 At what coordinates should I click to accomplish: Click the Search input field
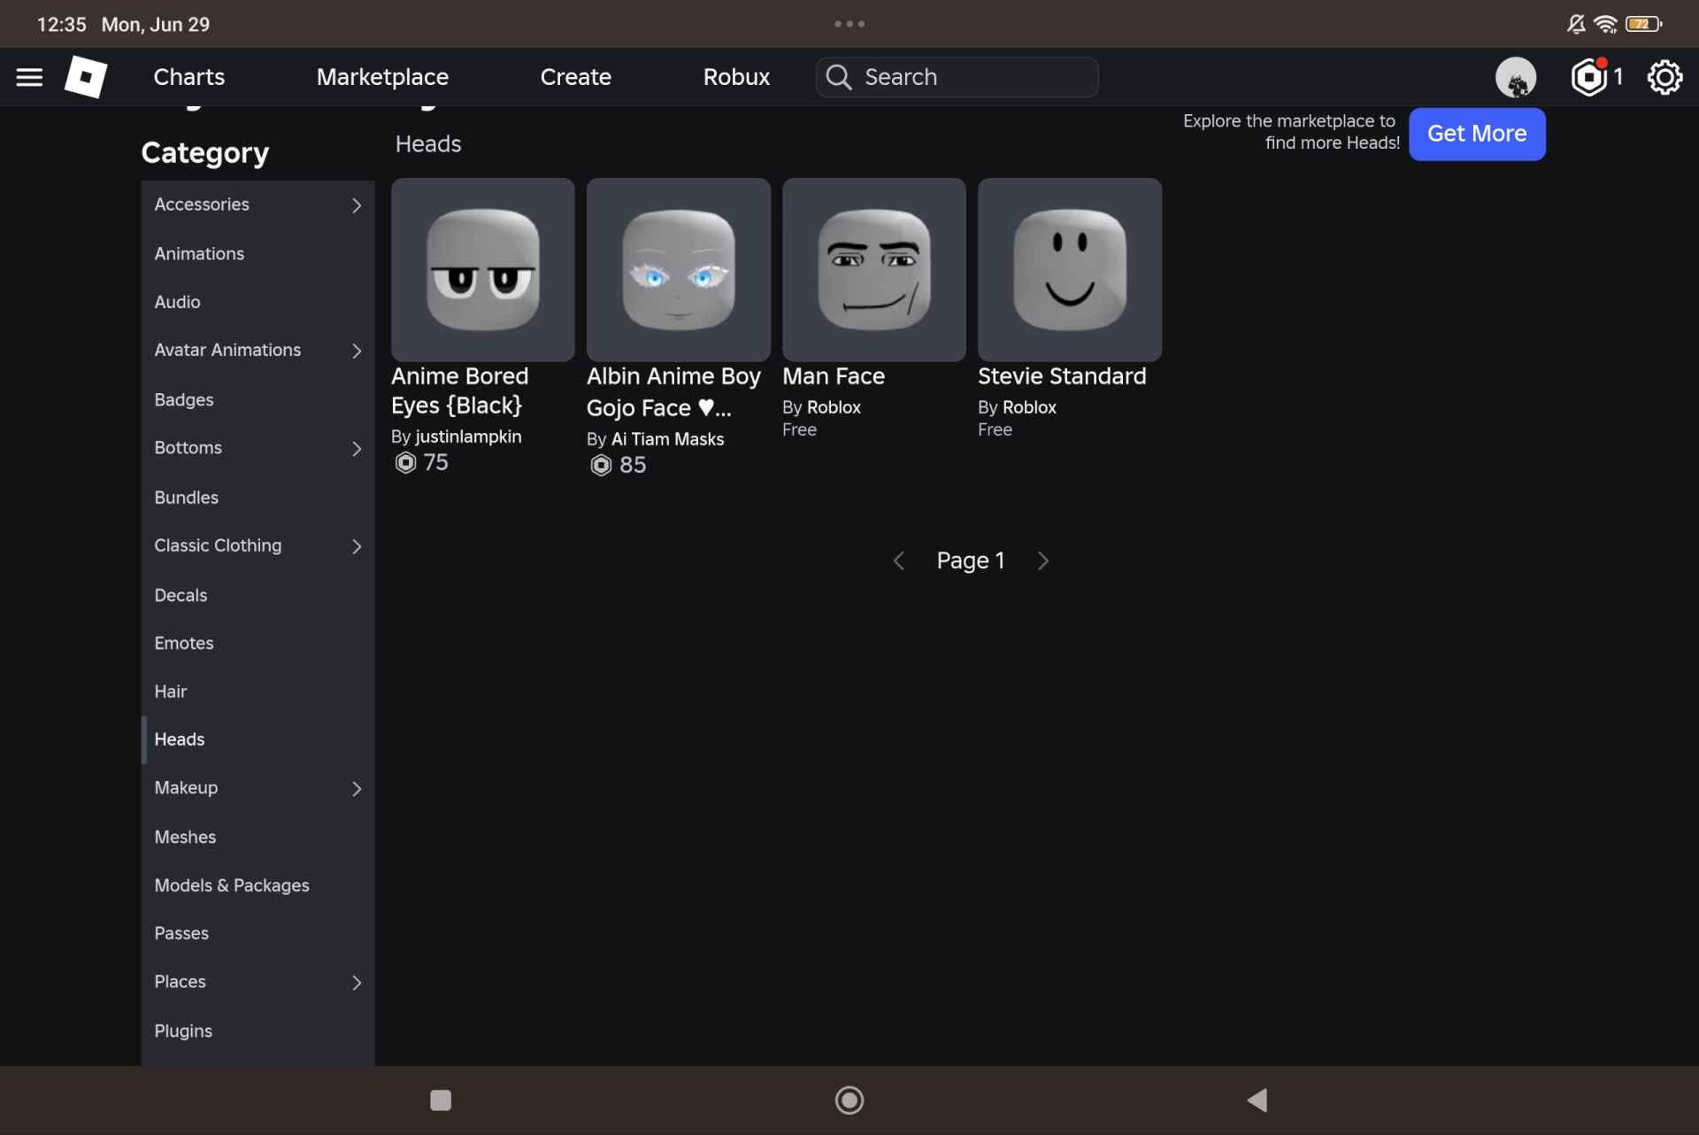pos(957,77)
